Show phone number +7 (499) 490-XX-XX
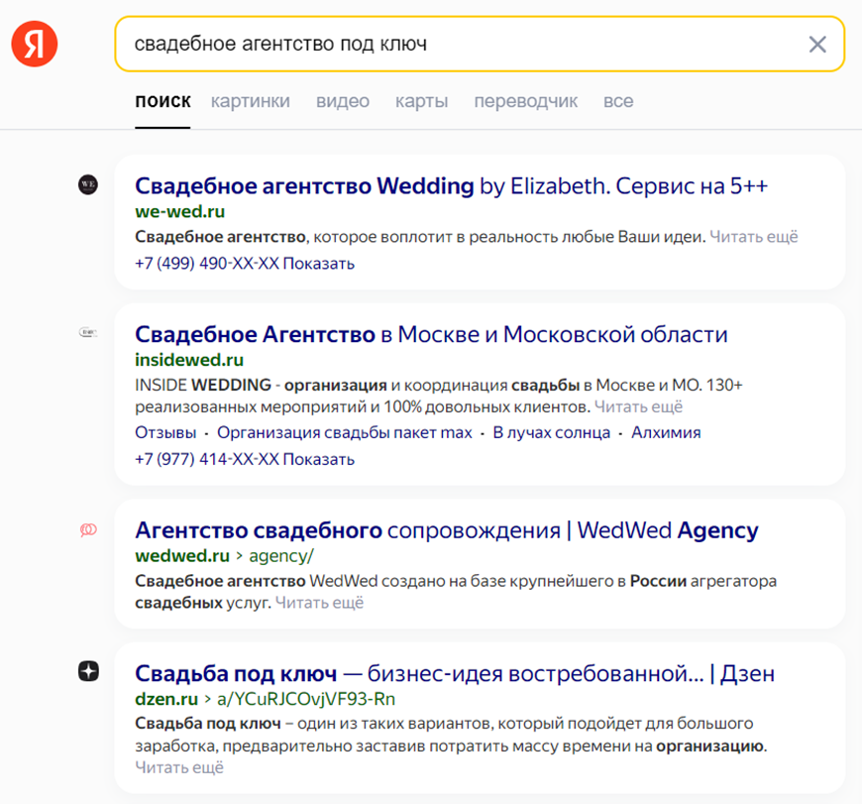862x804 pixels. (245, 264)
